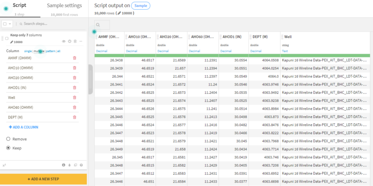Viewport: 373px width, 186px height.
Task: Open the Well column header menu
Action: [288, 37]
